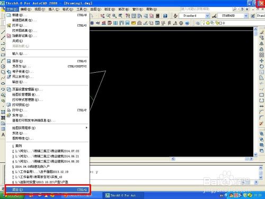Select the Polygon tool in the draw toolbar
Image resolution: width=265 pixels, height=199 pixels.
pyautogui.click(x=3, y=49)
